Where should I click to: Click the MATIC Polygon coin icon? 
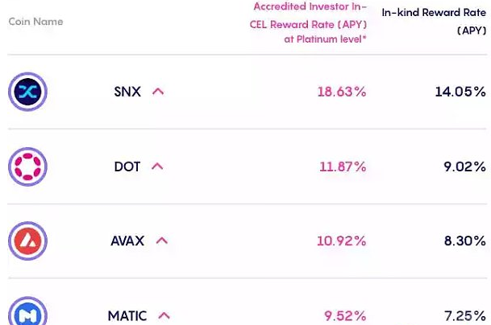click(x=27, y=312)
